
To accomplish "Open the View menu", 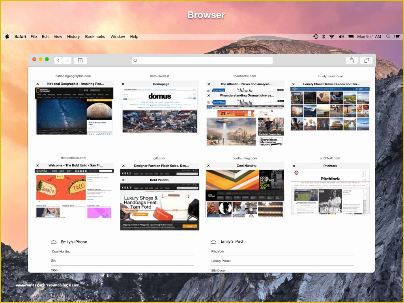I will (x=58, y=37).
